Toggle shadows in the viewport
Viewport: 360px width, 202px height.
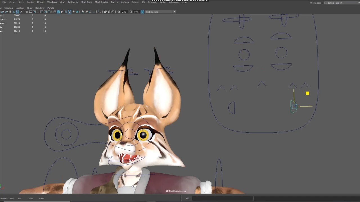click(77, 12)
